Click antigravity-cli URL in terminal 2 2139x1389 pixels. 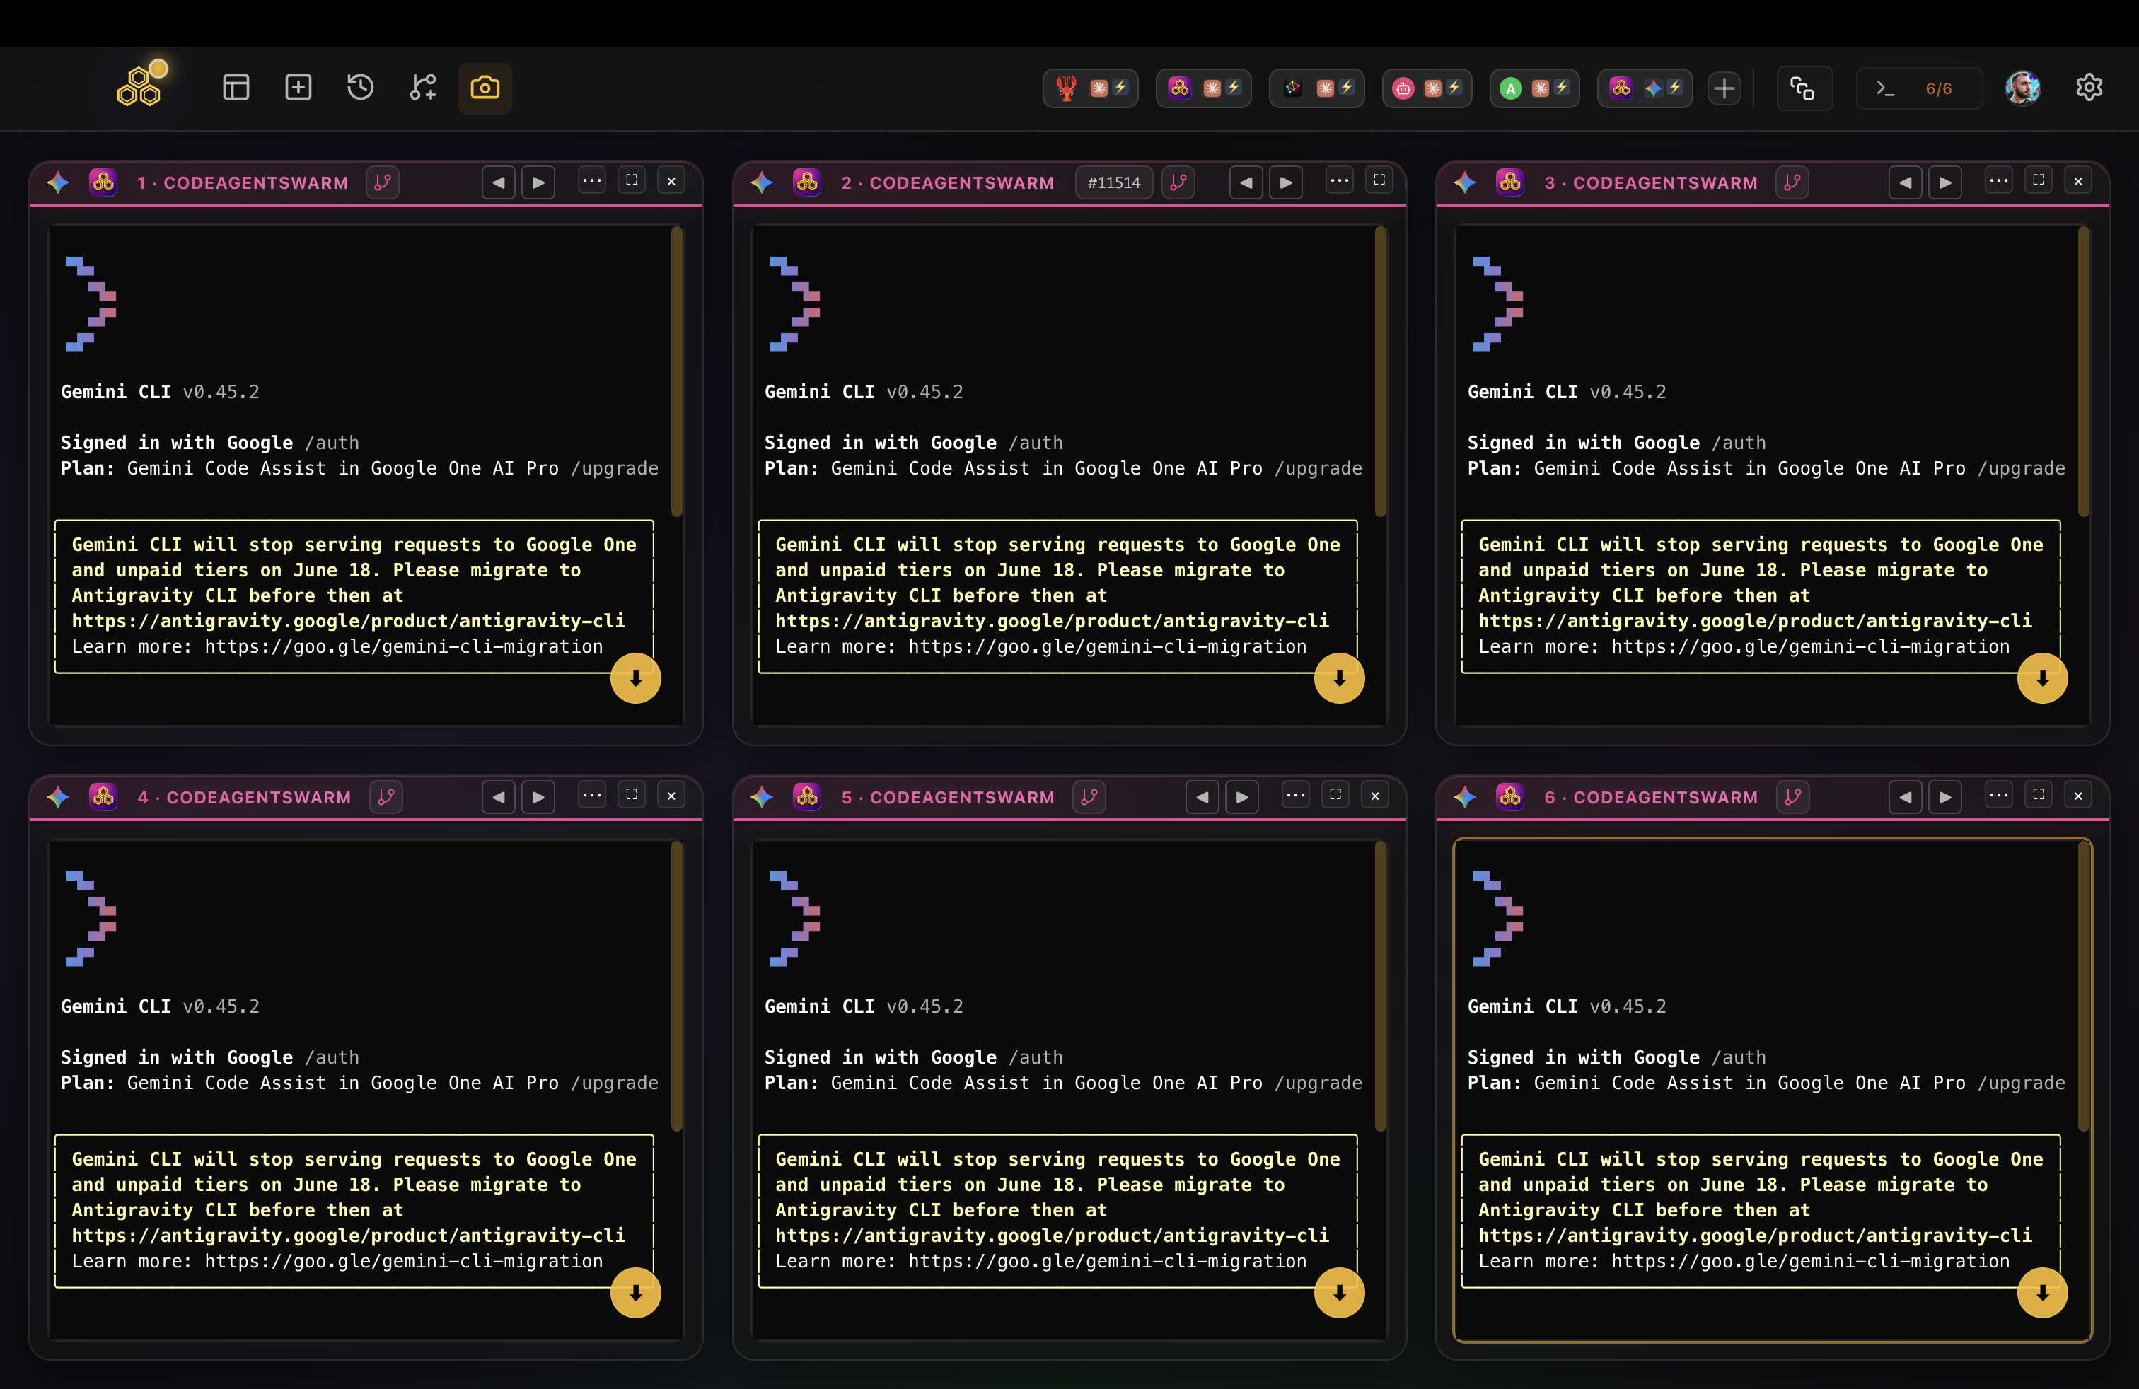tap(1052, 621)
